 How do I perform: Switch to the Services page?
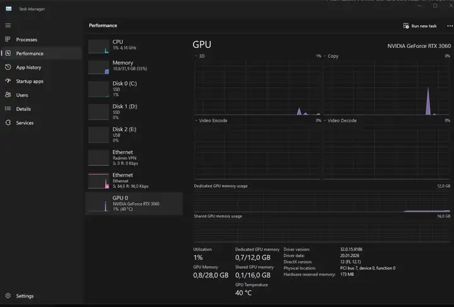41,123
